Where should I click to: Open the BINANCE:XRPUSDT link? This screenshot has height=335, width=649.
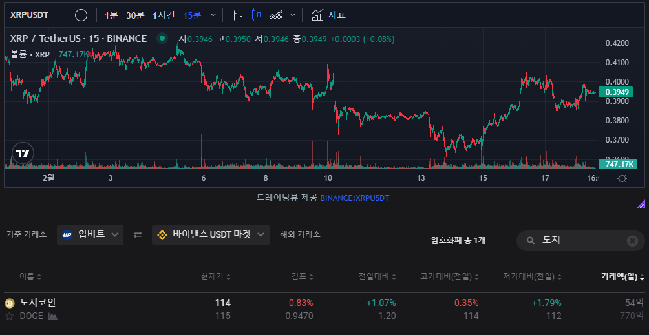(355, 198)
